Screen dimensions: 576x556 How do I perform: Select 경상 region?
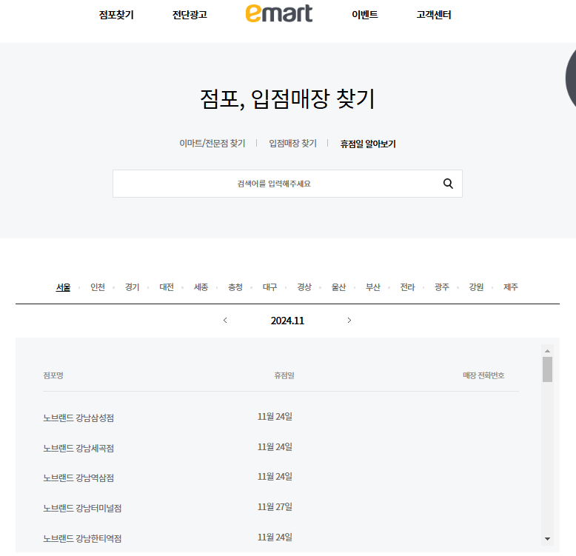[x=304, y=287]
